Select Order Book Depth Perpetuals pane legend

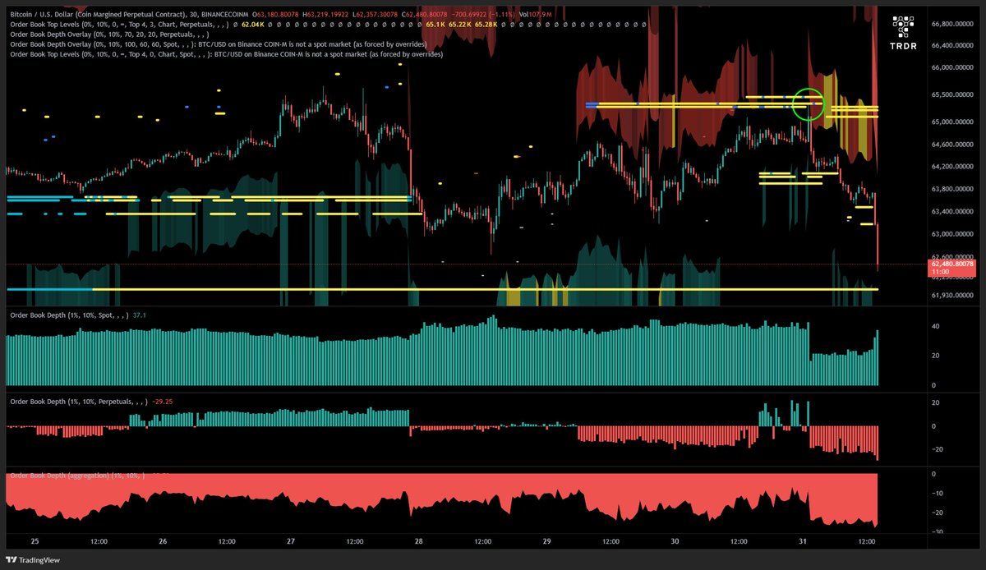(78, 402)
